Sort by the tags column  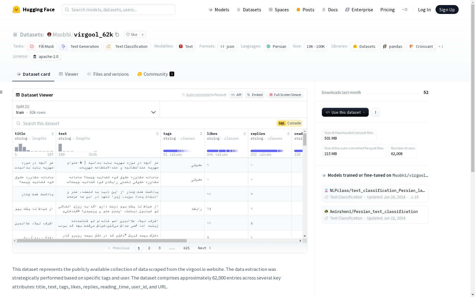pyautogui.click(x=201, y=134)
